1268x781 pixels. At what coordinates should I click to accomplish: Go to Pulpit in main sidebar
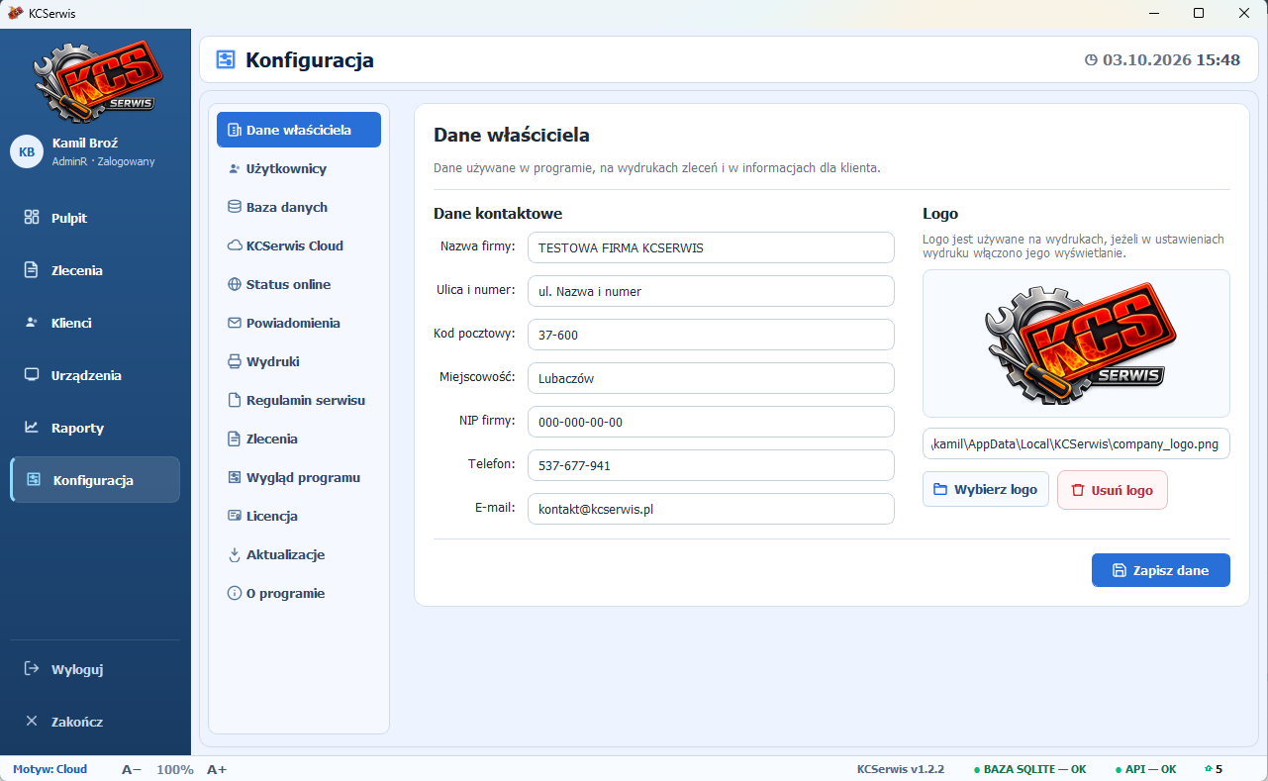(95, 218)
